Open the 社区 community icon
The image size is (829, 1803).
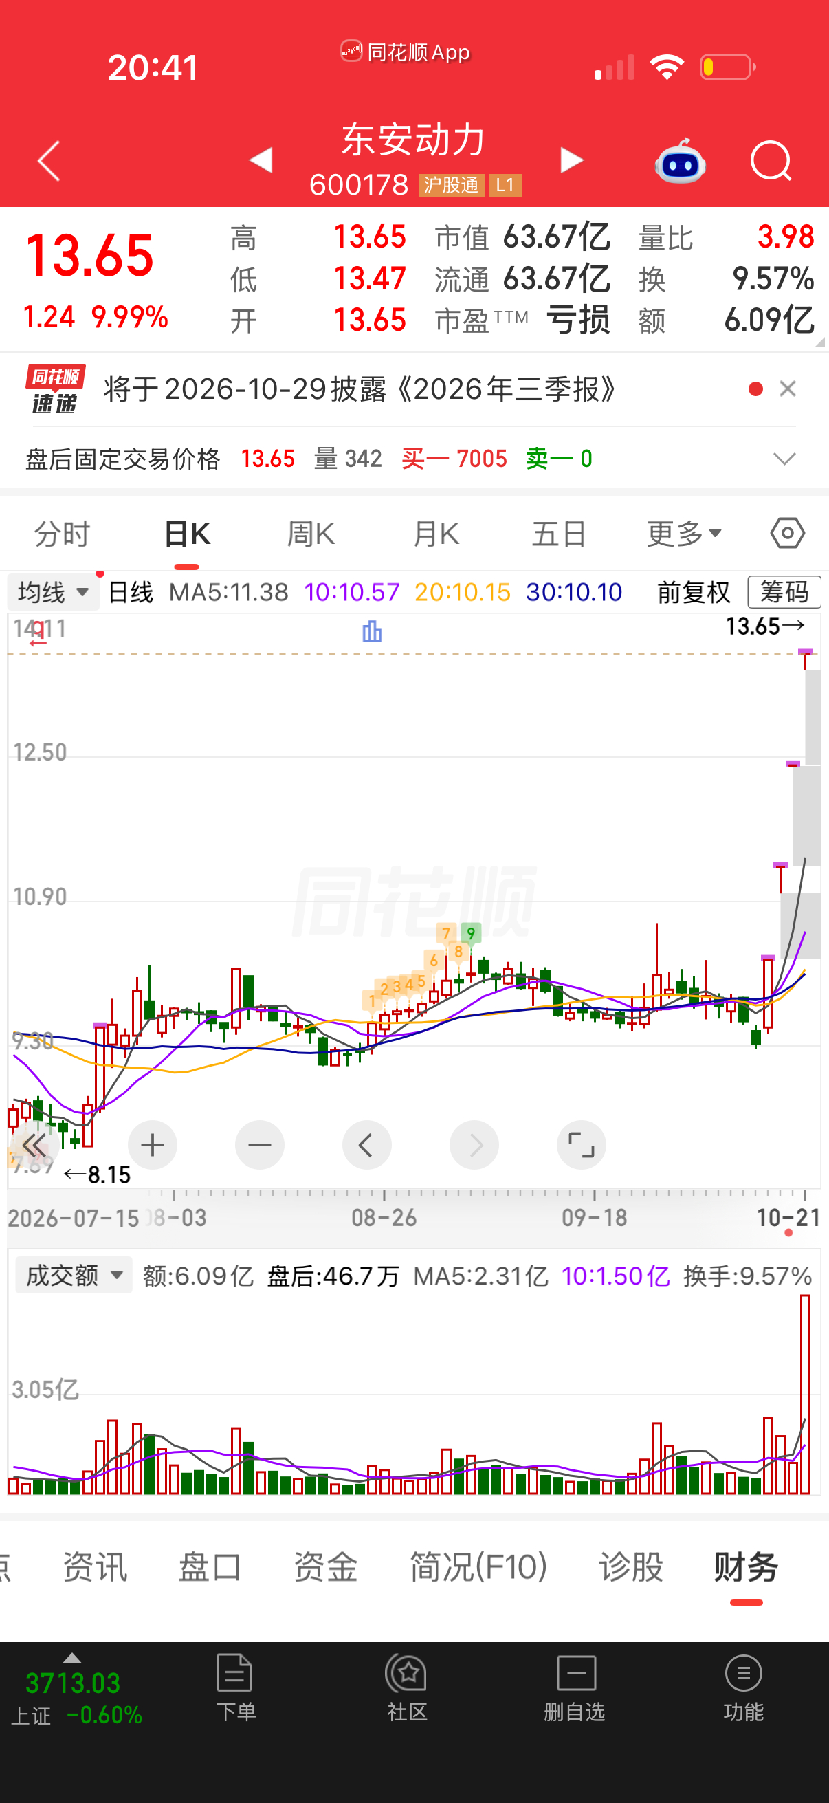(x=407, y=1689)
